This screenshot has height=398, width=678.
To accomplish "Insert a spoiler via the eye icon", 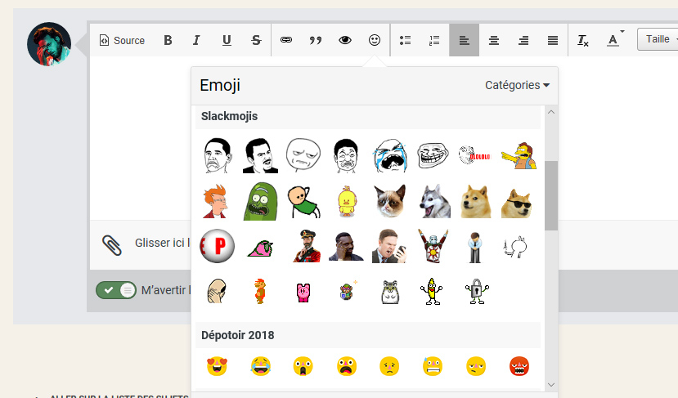I will coord(345,40).
